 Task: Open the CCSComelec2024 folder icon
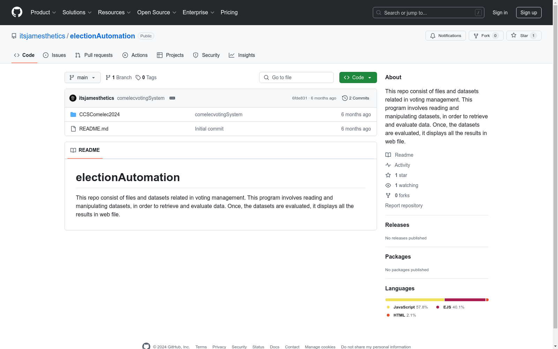coord(73,114)
